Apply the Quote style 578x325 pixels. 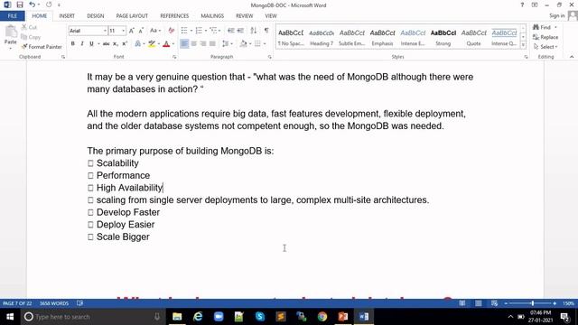pos(473,38)
